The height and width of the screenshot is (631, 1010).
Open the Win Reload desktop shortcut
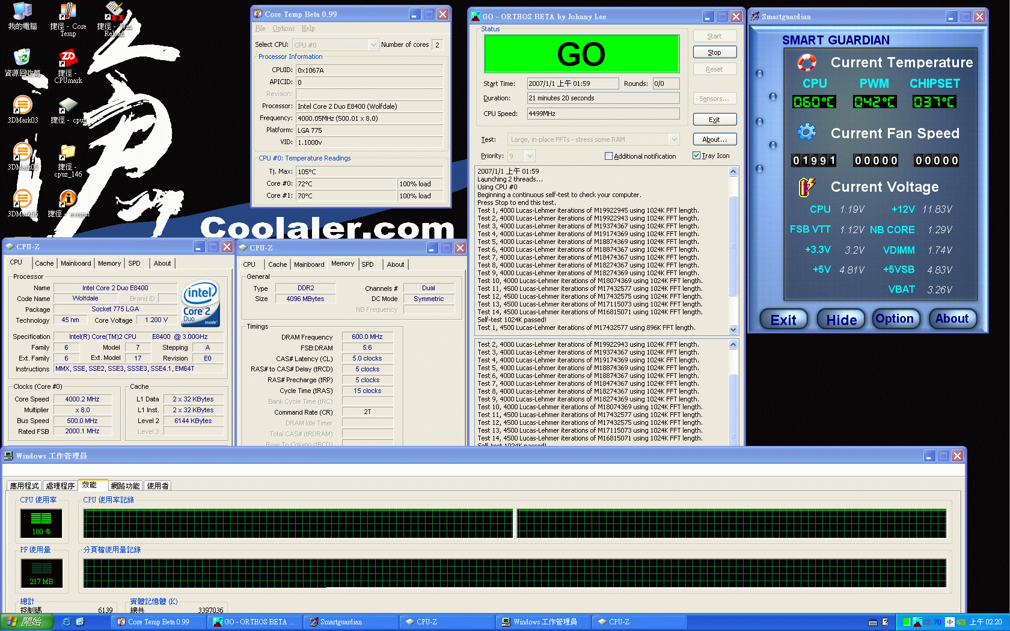(x=114, y=19)
